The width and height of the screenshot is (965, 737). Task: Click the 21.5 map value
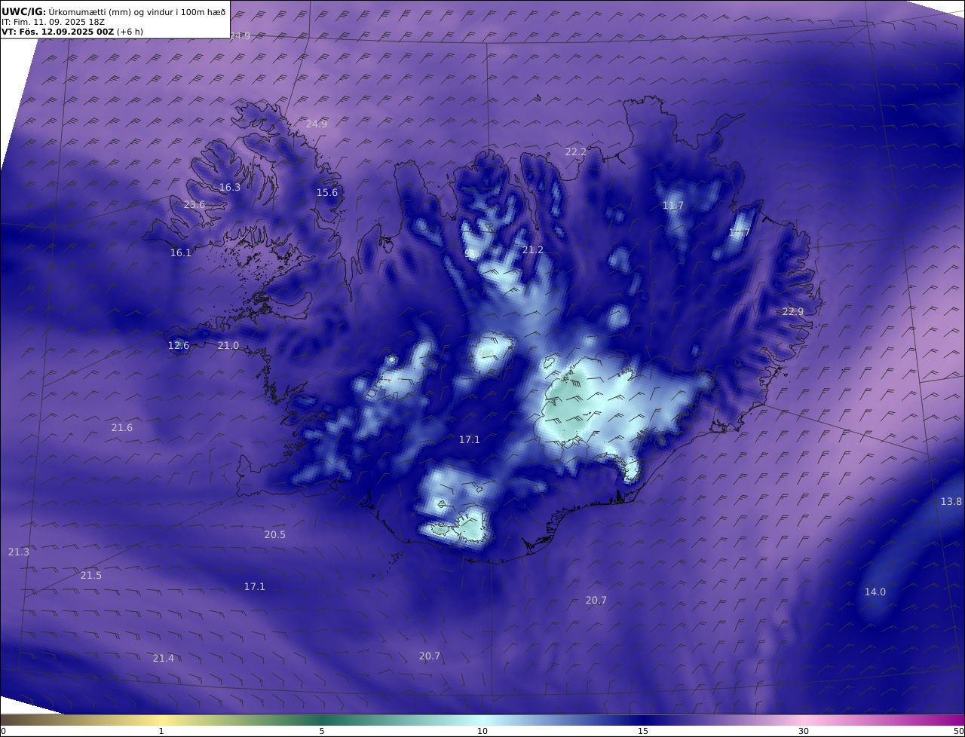click(x=90, y=575)
